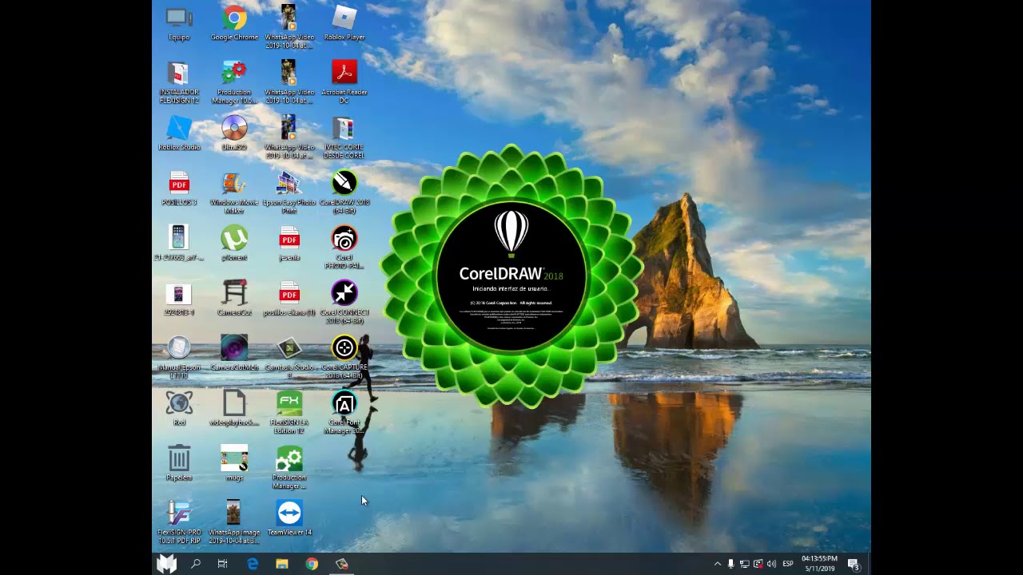Open the Equipo computer desktop icon
Image resolution: width=1023 pixels, height=575 pixels.
pos(179,24)
